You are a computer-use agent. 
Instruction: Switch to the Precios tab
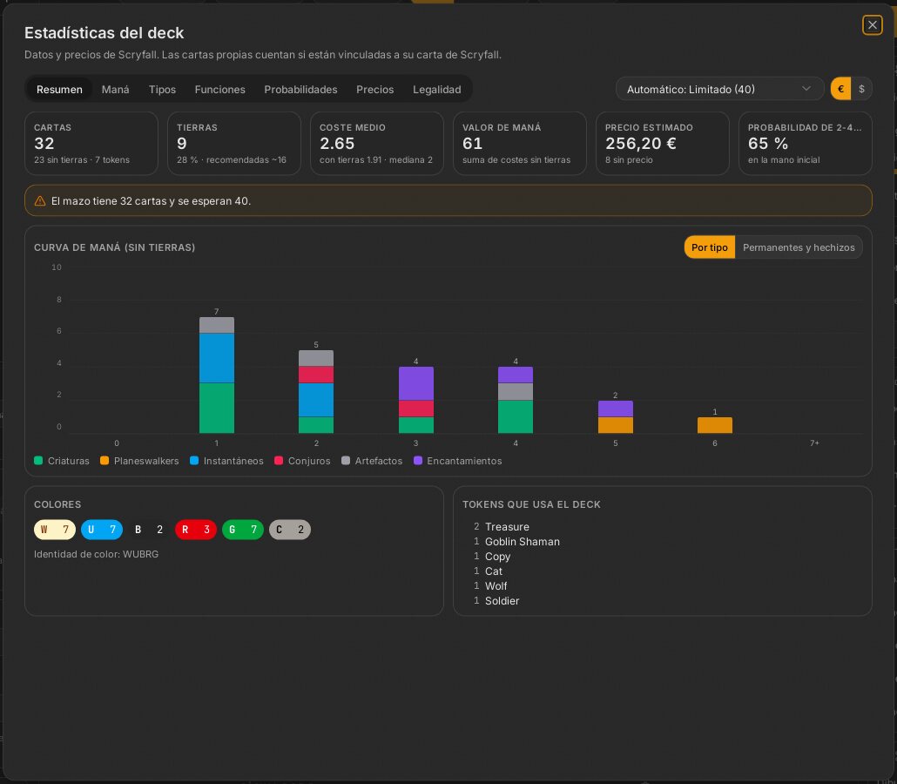point(374,89)
